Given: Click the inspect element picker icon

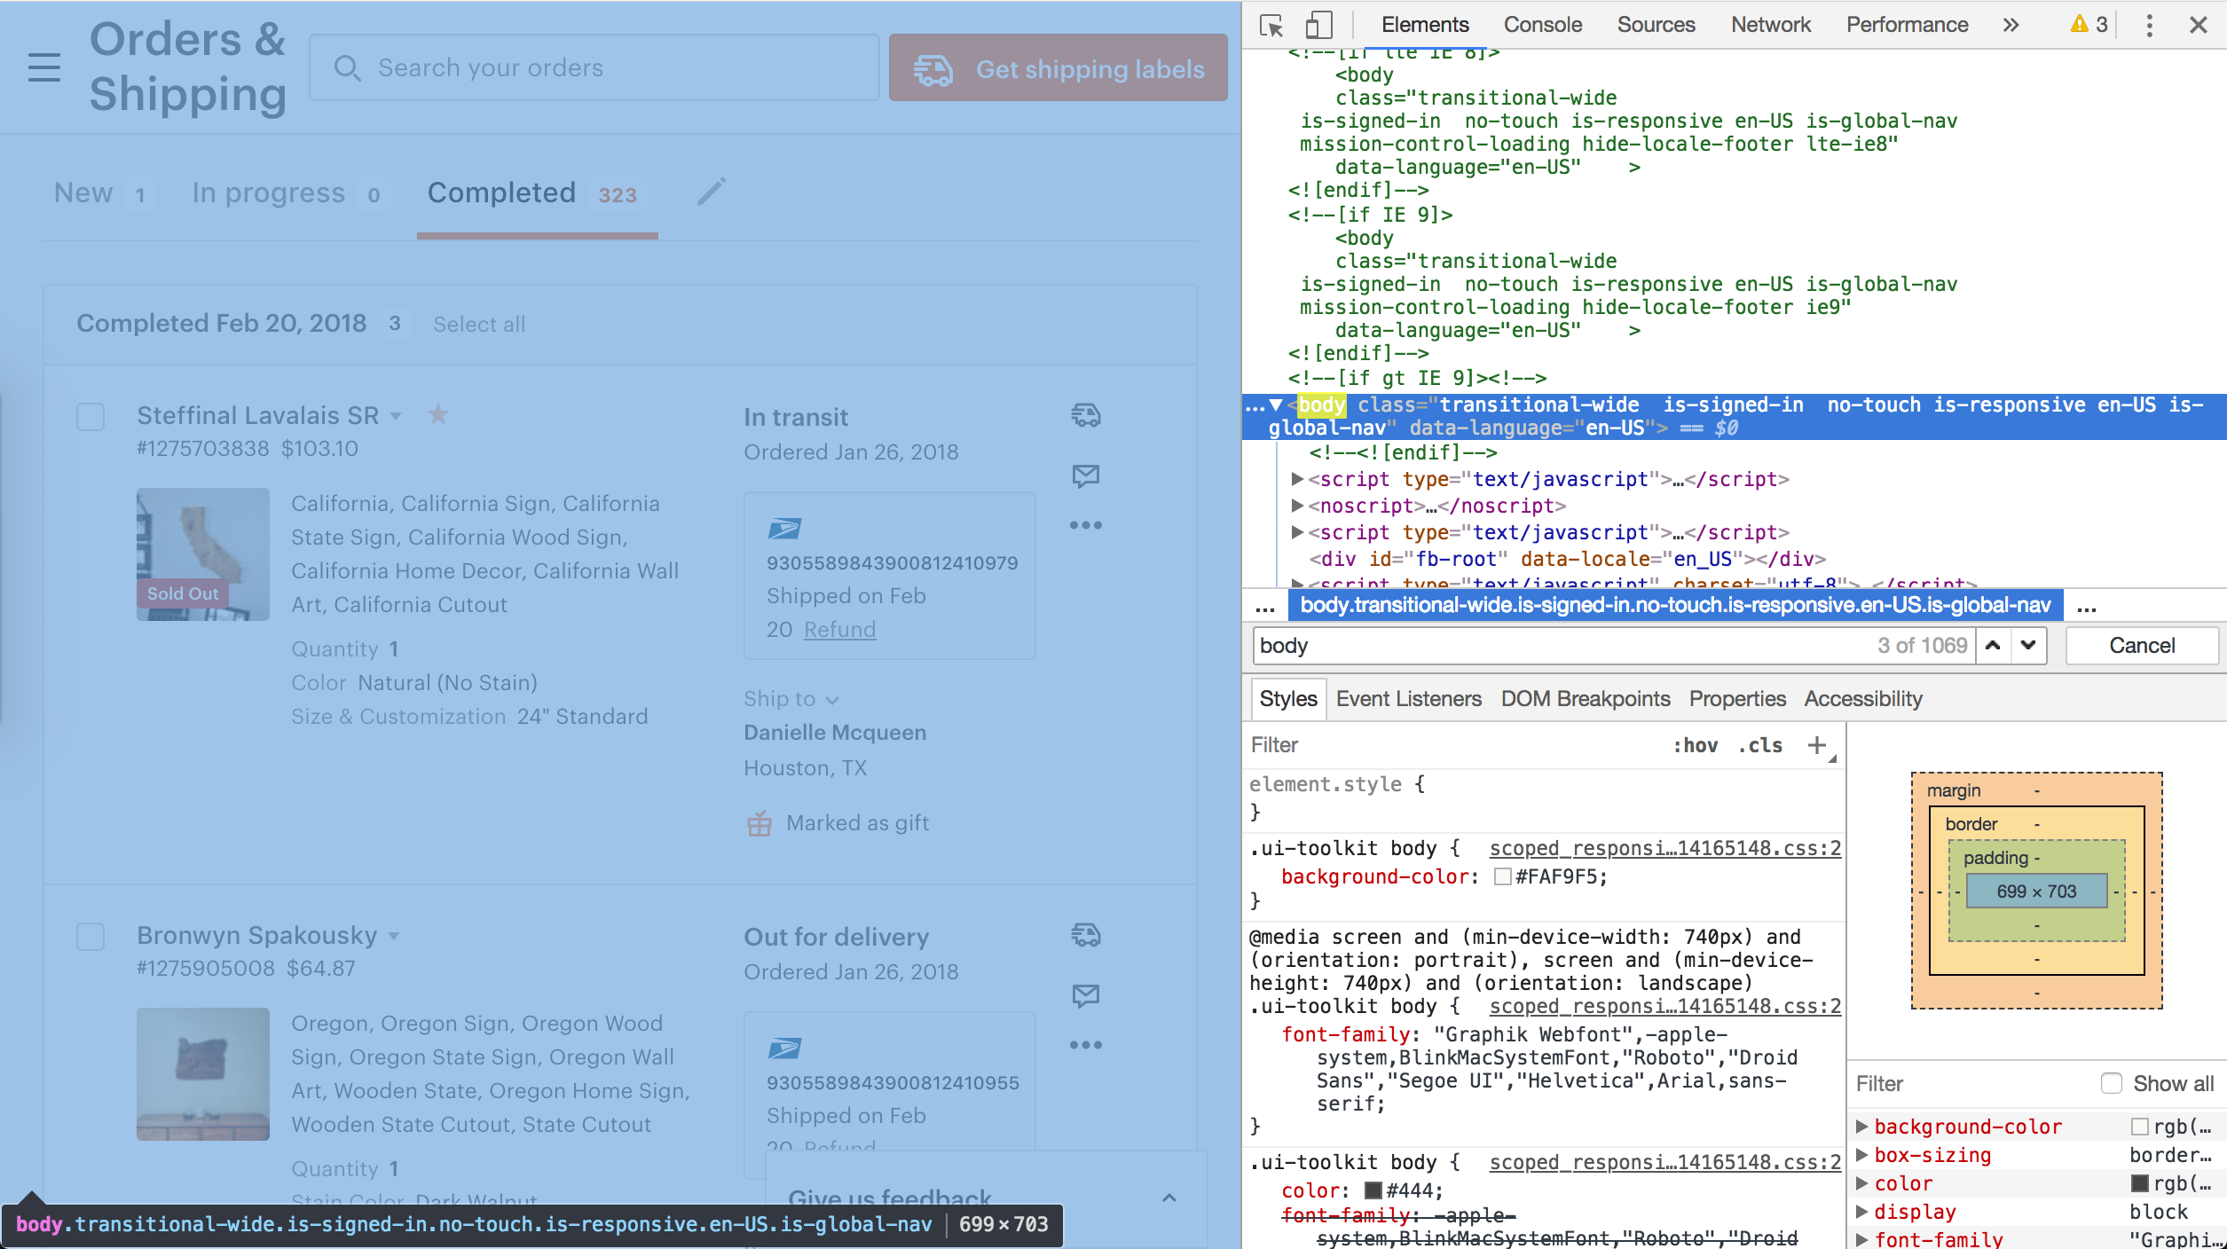Looking at the screenshot, I should point(1271,25).
